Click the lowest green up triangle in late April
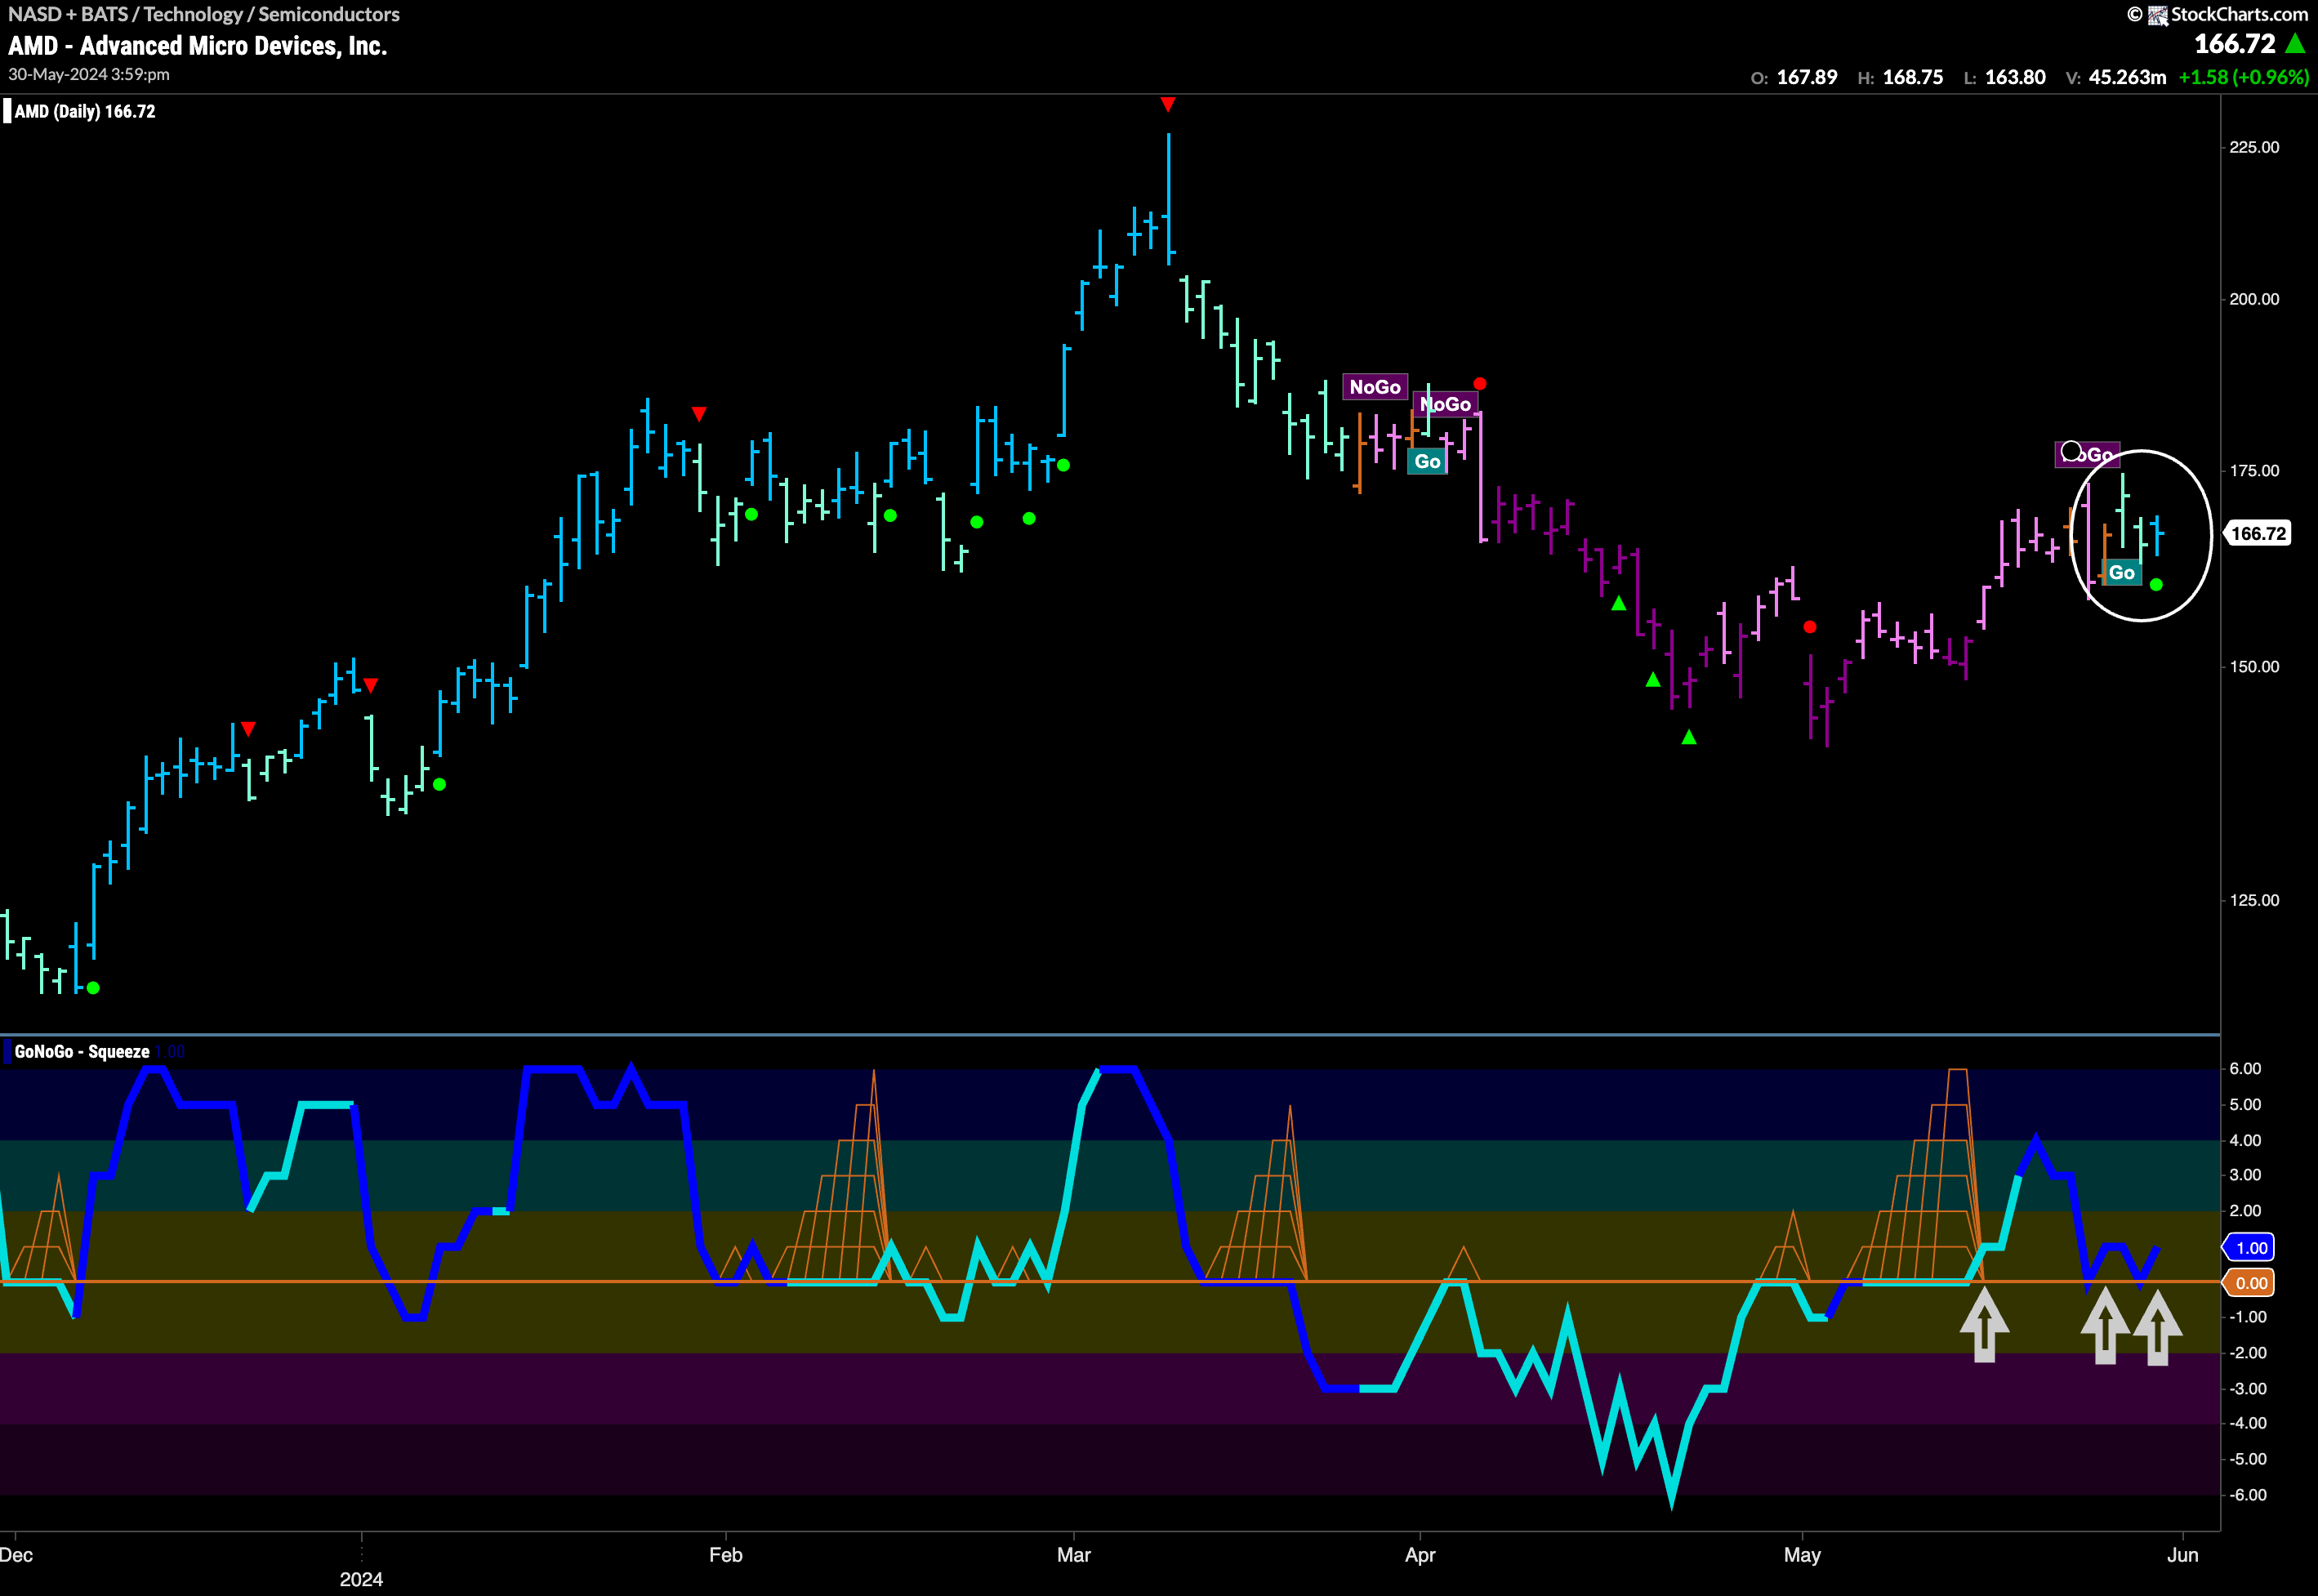2318x1596 pixels. click(1689, 737)
